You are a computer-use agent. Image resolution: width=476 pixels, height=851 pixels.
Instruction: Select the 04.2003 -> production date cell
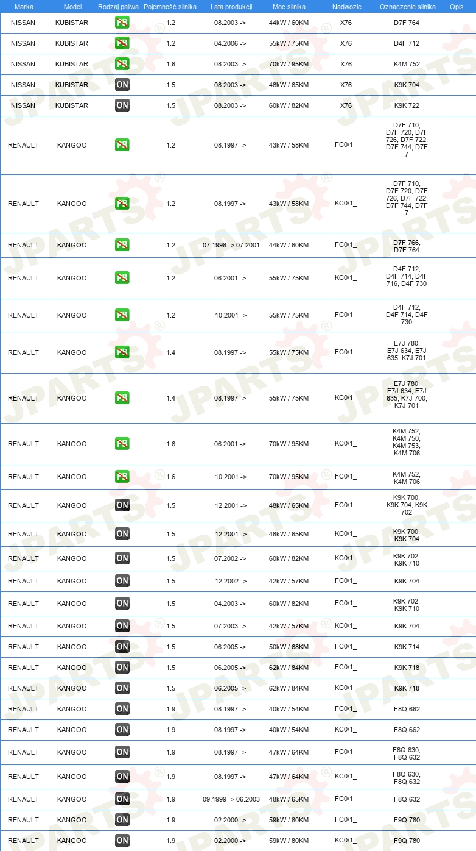point(230,604)
